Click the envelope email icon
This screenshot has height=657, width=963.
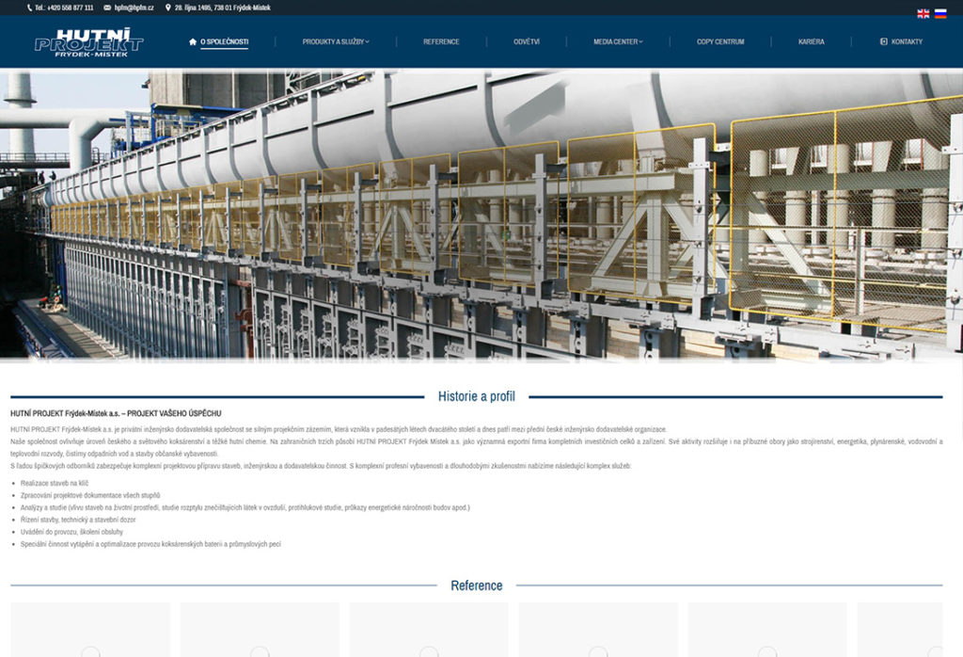click(107, 8)
